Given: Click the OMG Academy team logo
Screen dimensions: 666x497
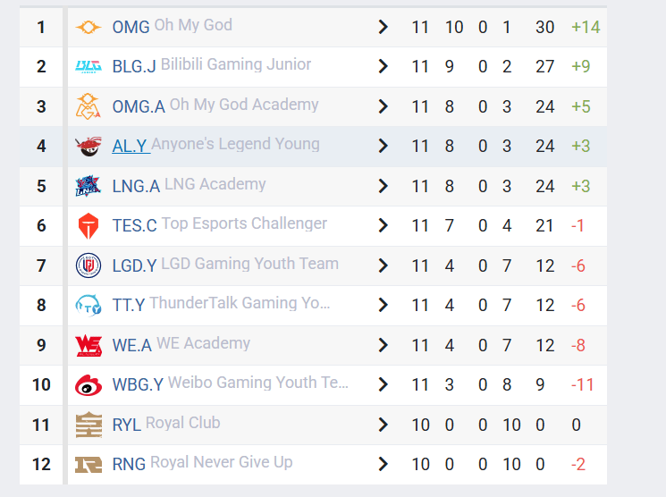Looking at the screenshot, I should pyautogui.click(x=89, y=106).
